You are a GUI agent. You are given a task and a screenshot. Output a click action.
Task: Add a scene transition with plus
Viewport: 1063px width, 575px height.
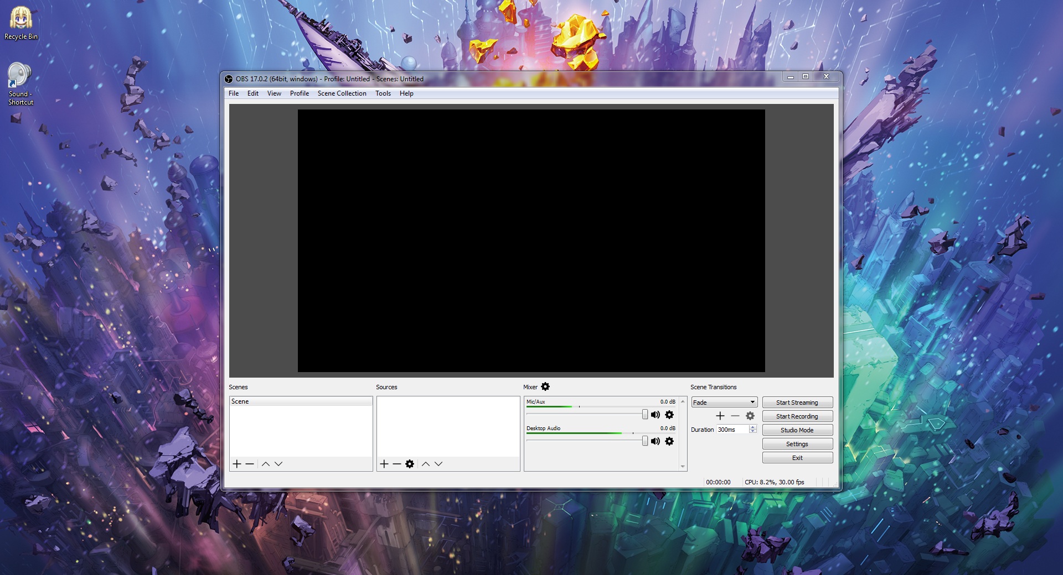click(720, 416)
